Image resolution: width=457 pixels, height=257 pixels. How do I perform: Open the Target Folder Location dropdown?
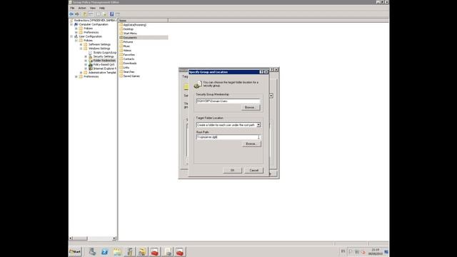coord(258,125)
